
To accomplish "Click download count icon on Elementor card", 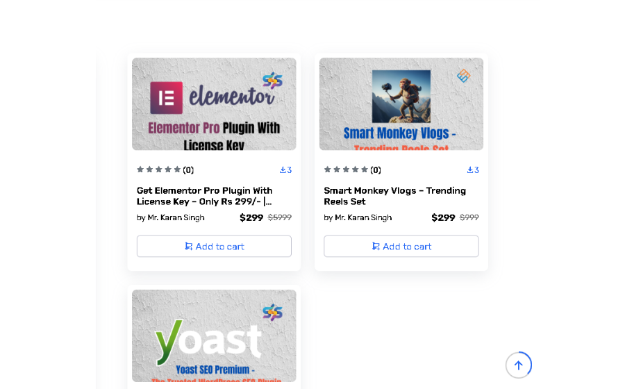I will (283, 169).
